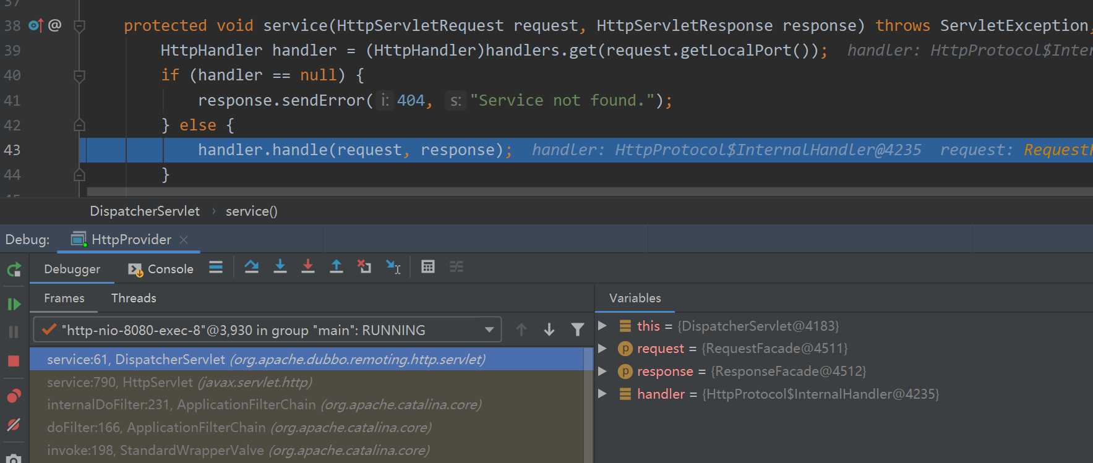This screenshot has height=463, width=1093.
Task: Click the Step Out icon
Action: [x=336, y=267]
